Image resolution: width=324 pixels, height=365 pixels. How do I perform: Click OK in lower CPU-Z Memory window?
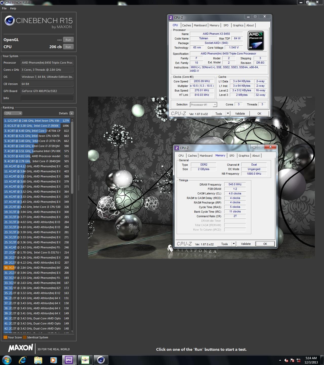(x=265, y=244)
